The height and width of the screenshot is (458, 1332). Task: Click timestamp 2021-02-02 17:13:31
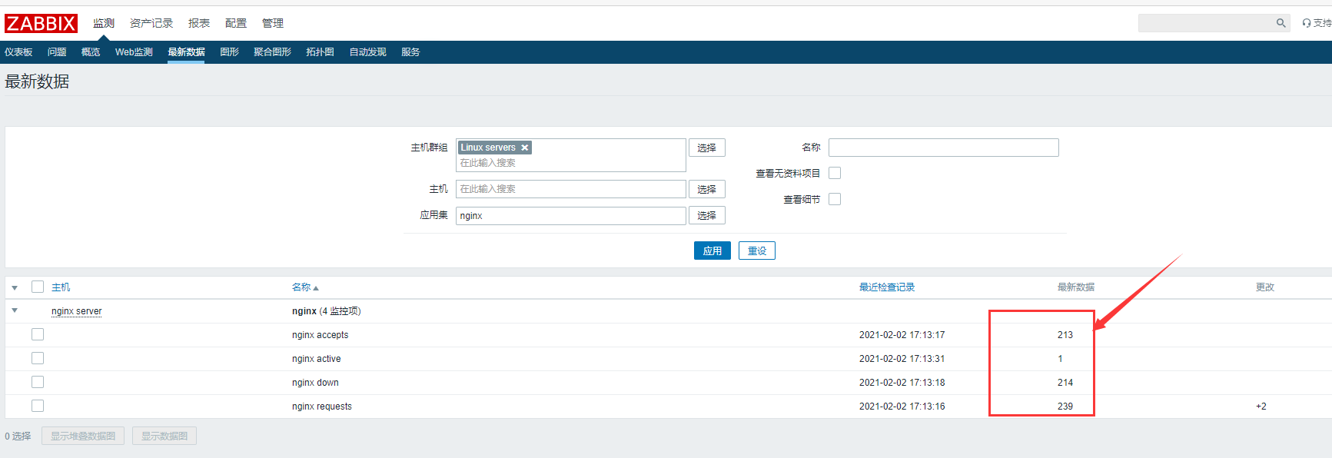coord(902,359)
